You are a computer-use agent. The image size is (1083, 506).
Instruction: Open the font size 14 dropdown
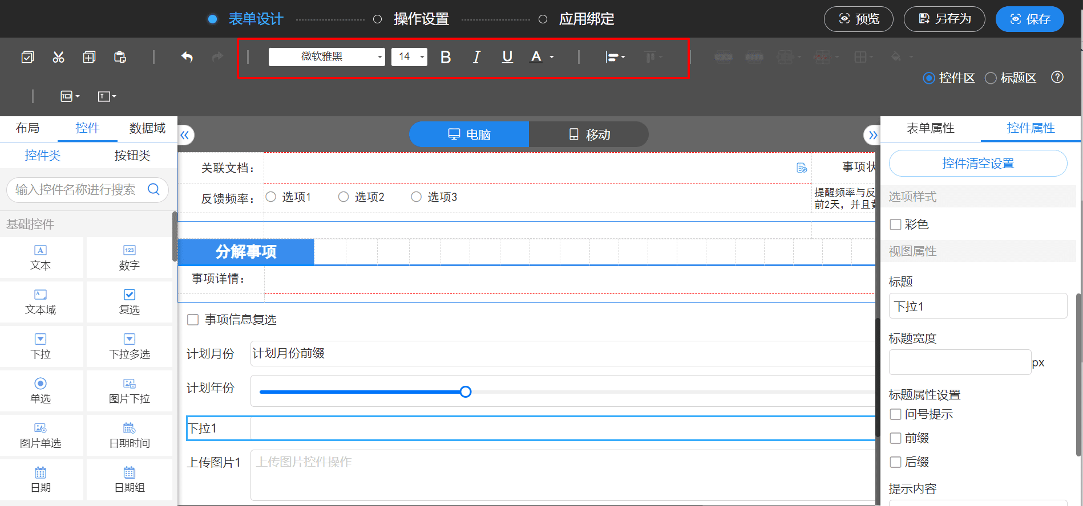[x=409, y=56]
